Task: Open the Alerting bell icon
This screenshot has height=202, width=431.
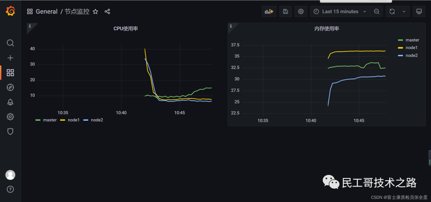Action: (10, 102)
